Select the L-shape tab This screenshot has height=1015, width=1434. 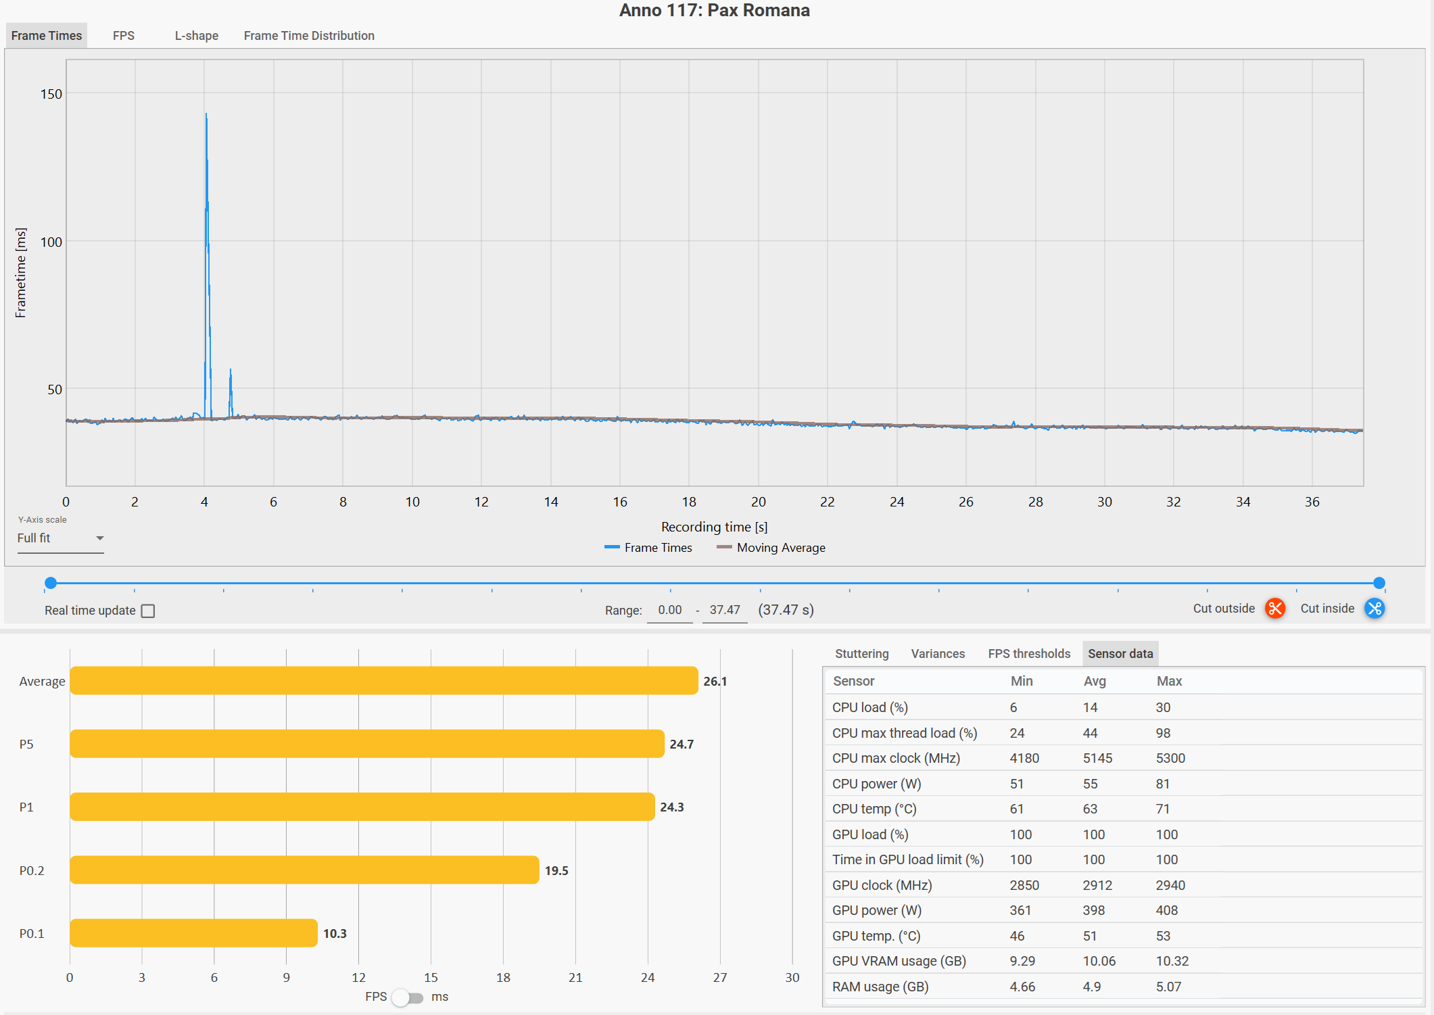[197, 35]
